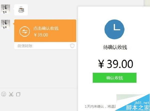
Task: Click the large ¥39.00 amount text
Action: click(115, 64)
